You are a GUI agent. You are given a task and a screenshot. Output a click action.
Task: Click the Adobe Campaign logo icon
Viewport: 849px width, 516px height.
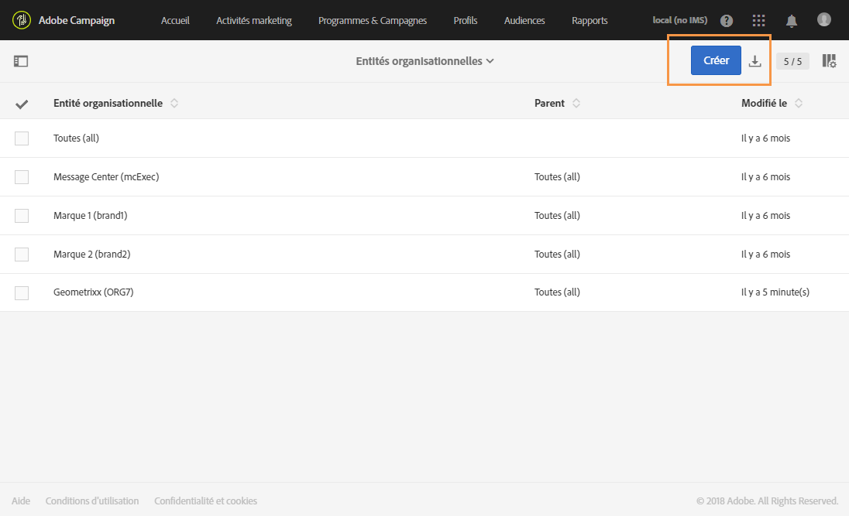tap(22, 20)
